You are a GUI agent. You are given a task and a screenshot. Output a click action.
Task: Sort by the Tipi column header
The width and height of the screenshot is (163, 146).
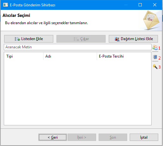(x=24, y=56)
